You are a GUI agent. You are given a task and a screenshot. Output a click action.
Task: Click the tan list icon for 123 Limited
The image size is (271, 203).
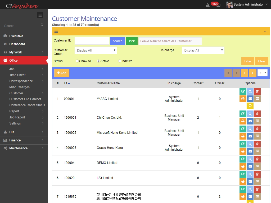pyautogui.click(x=257, y=181)
